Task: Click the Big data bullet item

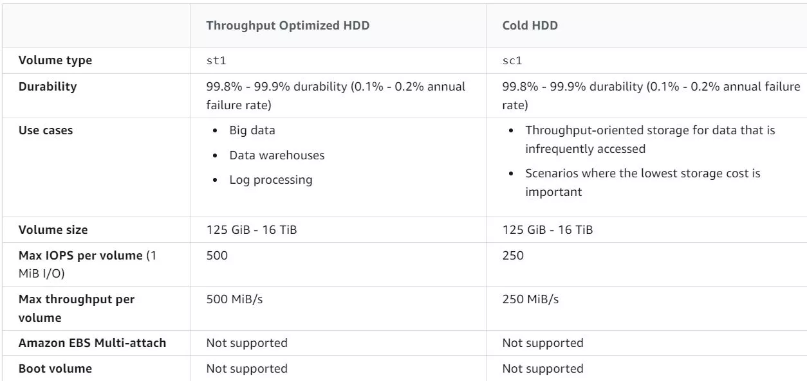Action: 252,130
